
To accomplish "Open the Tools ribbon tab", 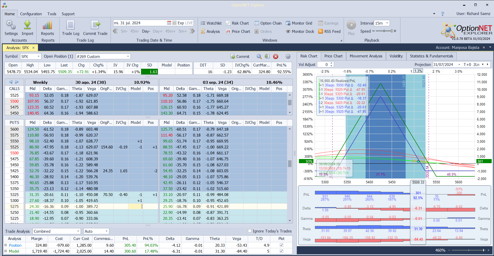I will [52, 14].
